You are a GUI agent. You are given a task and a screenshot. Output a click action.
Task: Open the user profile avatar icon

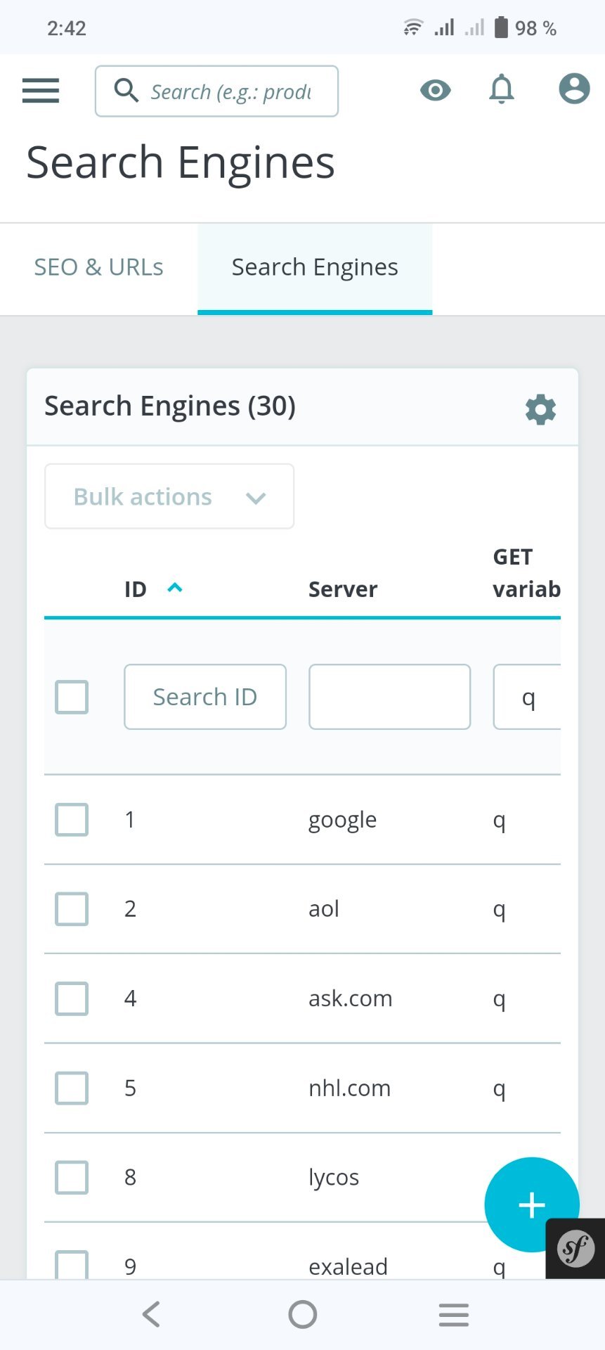click(574, 89)
